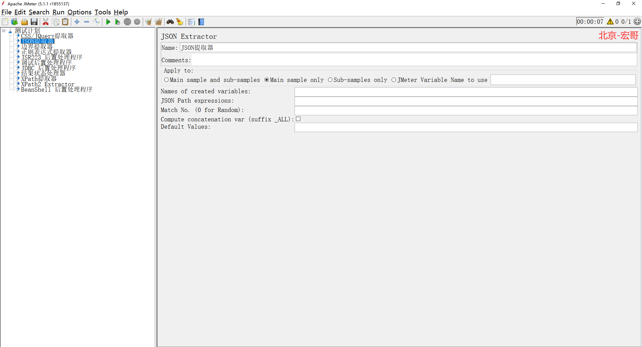This screenshot has width=642, height=347.
Task: Start the test with the green play icon
Action: 108,22
